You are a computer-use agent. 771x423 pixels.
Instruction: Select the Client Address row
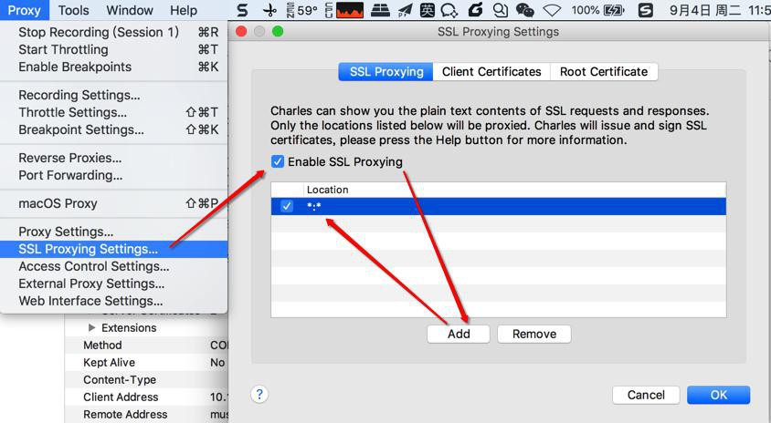[x=146, y=397]
